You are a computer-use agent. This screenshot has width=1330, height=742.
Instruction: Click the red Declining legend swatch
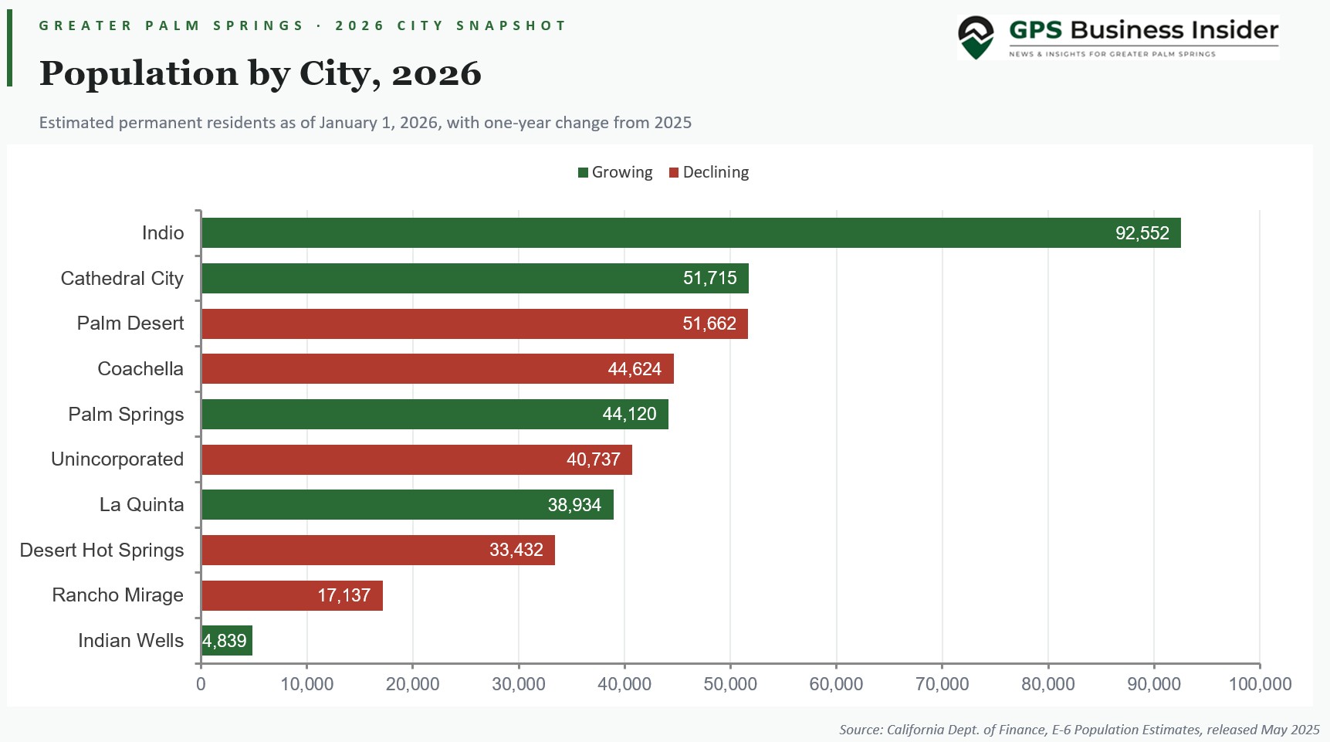(x=674, y=172)
